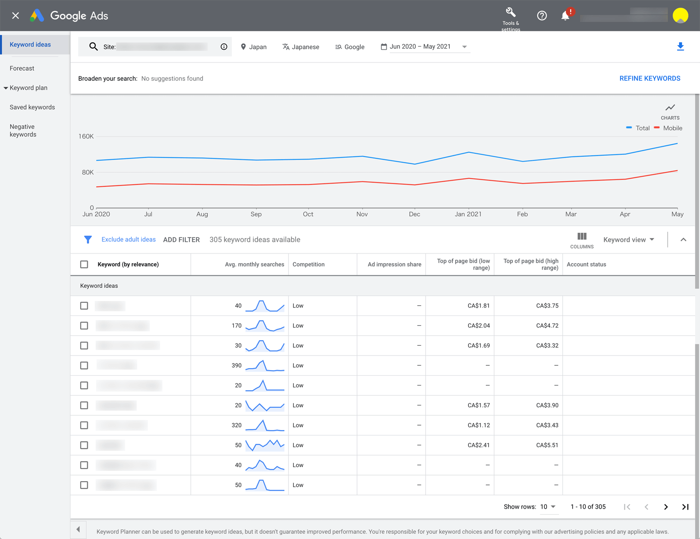
Task: Click the Exclude adult ideas filter link
Action: pos(129,239)
